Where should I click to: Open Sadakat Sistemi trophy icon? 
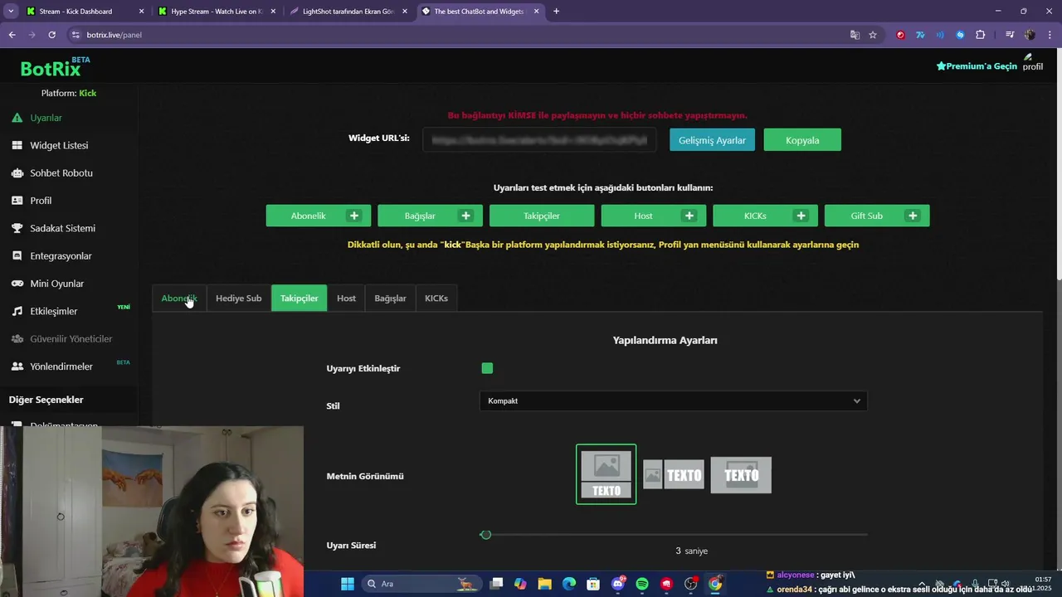pos(17,228)
